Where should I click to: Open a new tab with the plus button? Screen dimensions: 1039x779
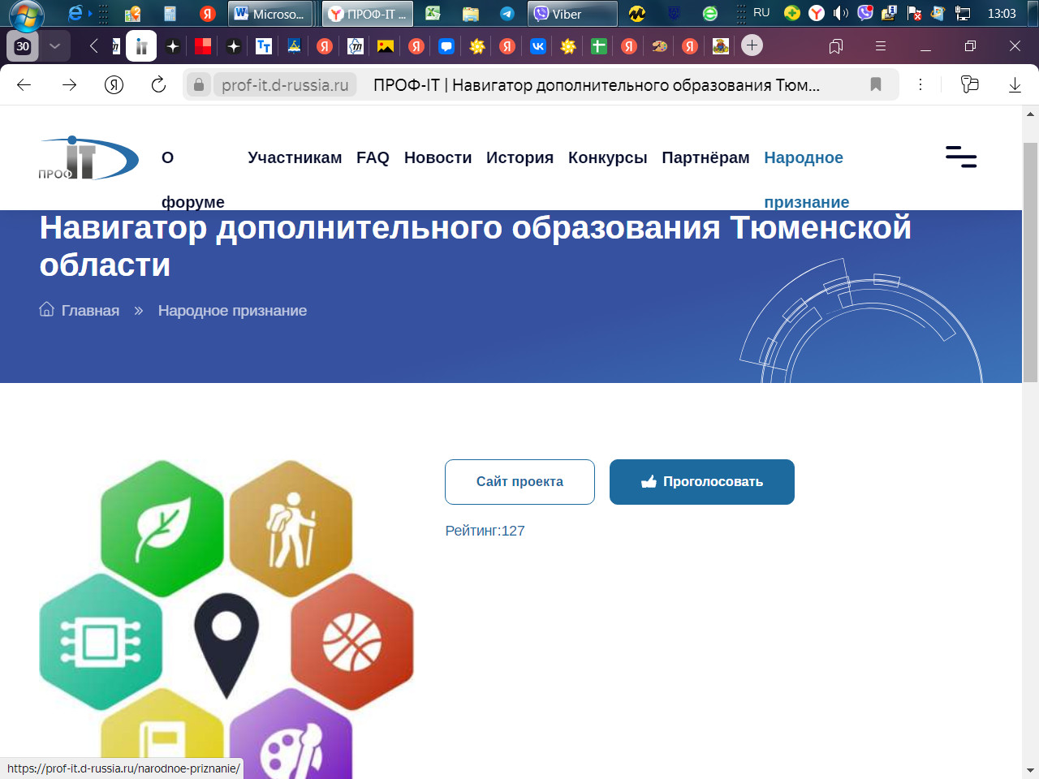tap(752, 46)
